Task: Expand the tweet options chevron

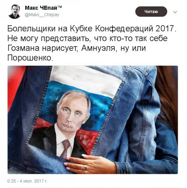Action: pyautogui.click(x=175, y=12)
